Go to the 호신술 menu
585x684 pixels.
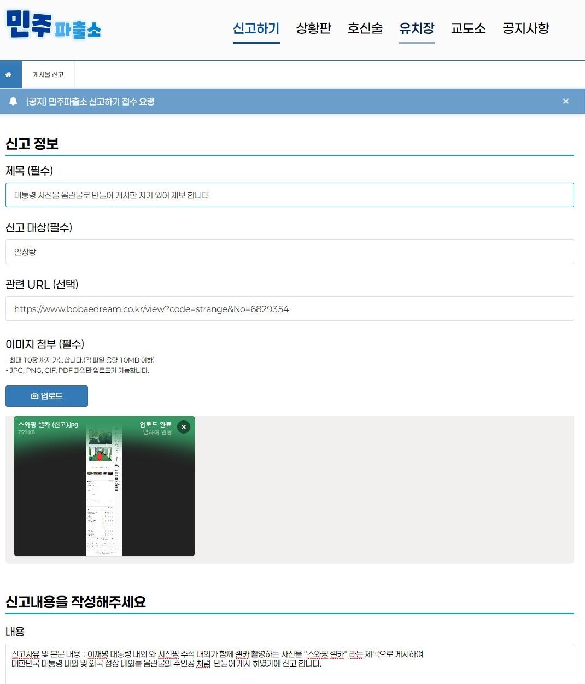[365, 28]
